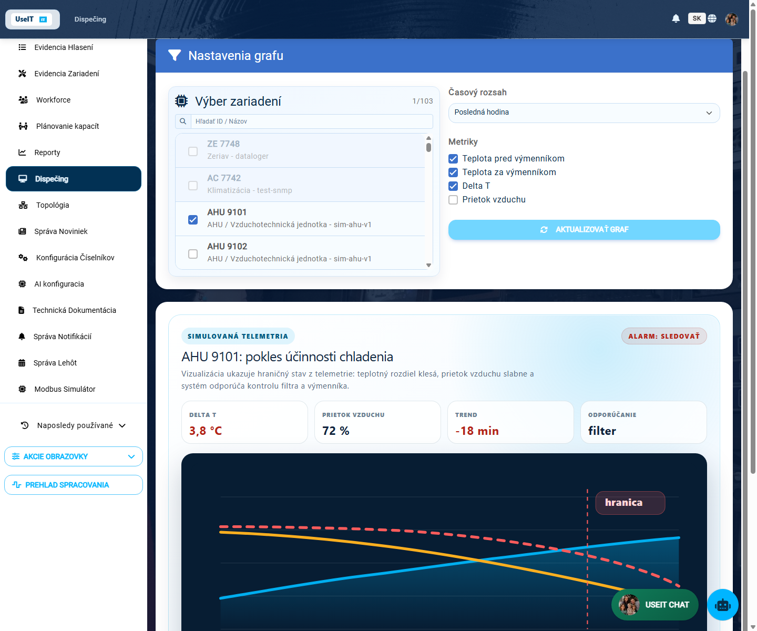The image size is (757, 631).
Task: Click the Dispečing monitor icon in sidebar
Action: pos(23,179)
